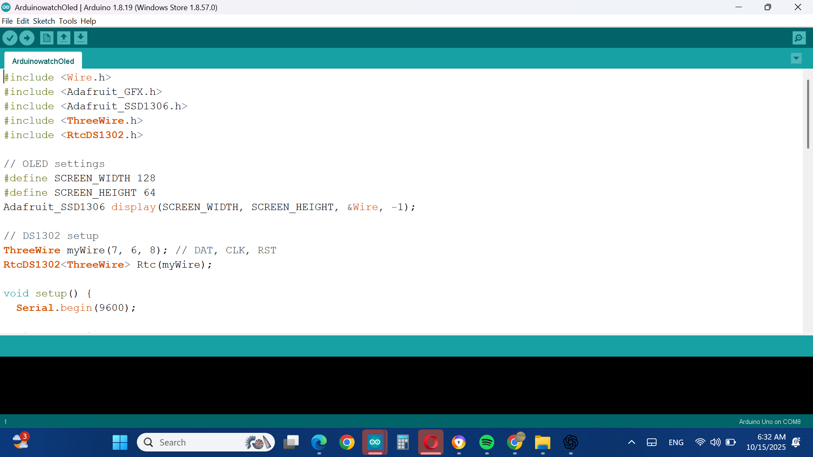Click the black console output area
813x457 pixels.
pyautogui.click(x=406, y=385)
